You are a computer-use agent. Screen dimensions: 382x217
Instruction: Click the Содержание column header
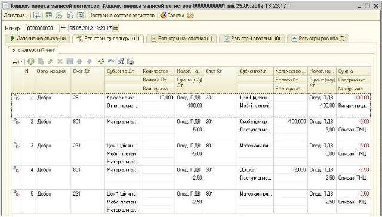353,80
